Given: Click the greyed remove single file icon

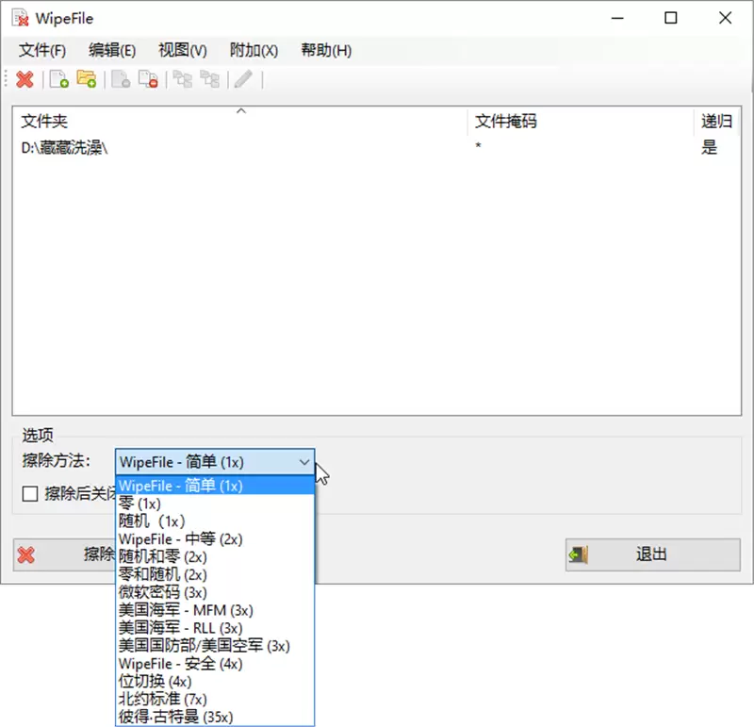Looking at the screenshot, I should click(121, 79).
